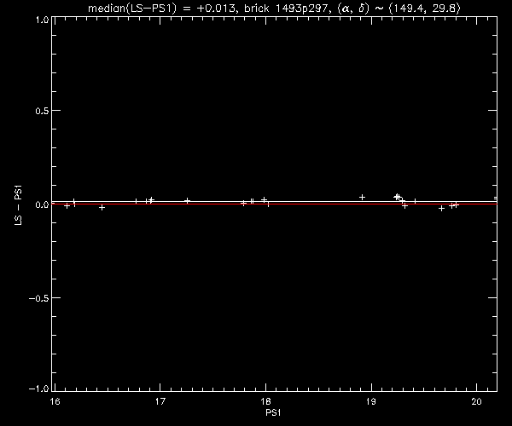This screenshot has height=426, width=512.
Task: Click the 'LS − PS1' y-axis label
Action: (19, 205)
